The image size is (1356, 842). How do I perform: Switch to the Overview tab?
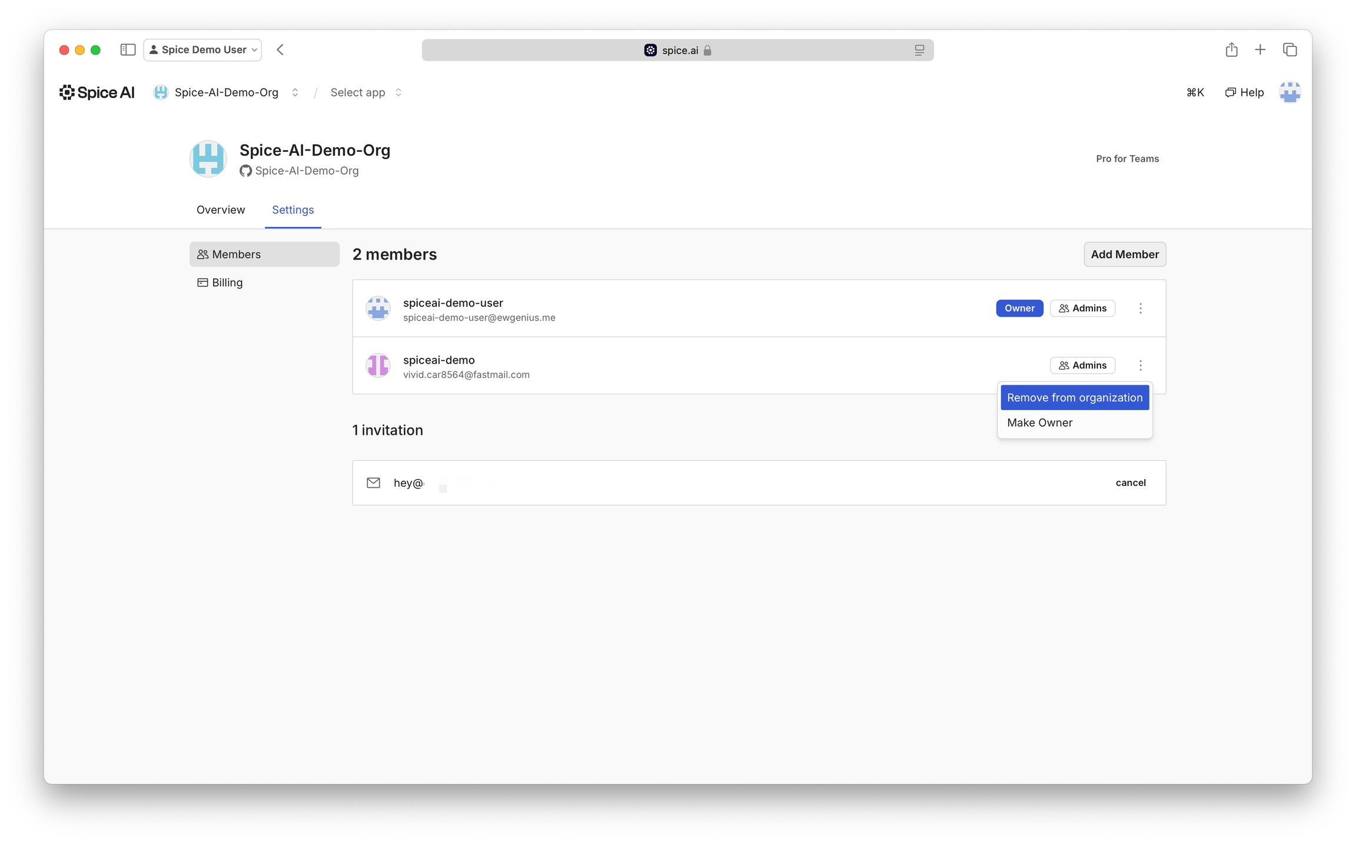click(220, 210)
